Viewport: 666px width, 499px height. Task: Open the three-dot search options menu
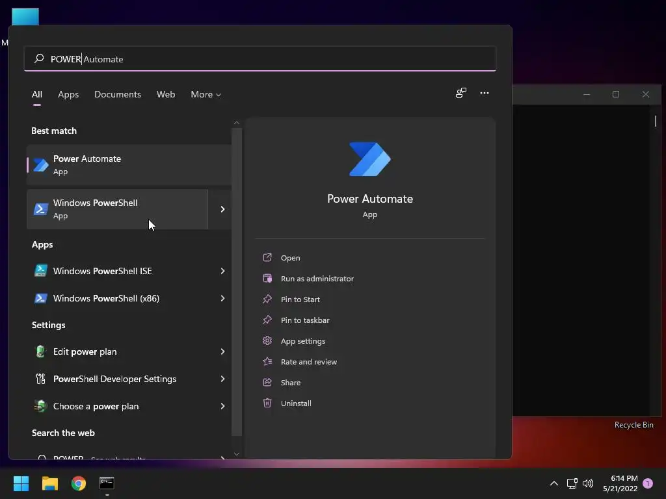[x=484, y=93]
